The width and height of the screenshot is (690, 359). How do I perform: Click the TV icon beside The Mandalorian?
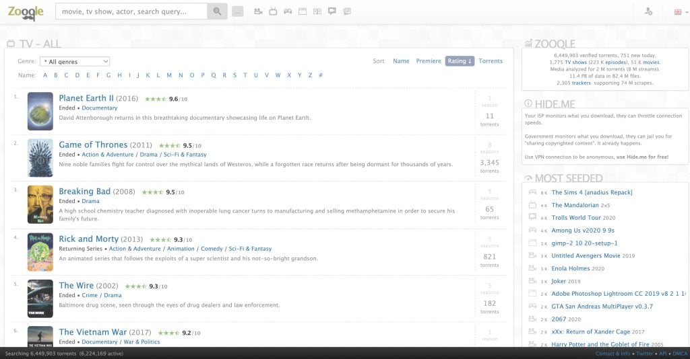pos(532,205)
